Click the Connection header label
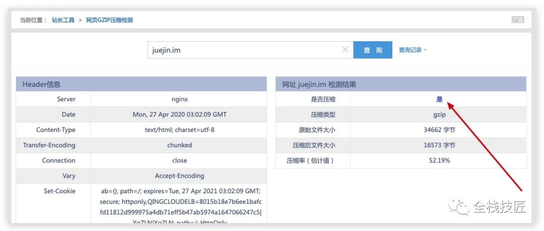The height and width of the screenshot is (231, 544). [x=58, y=161]
